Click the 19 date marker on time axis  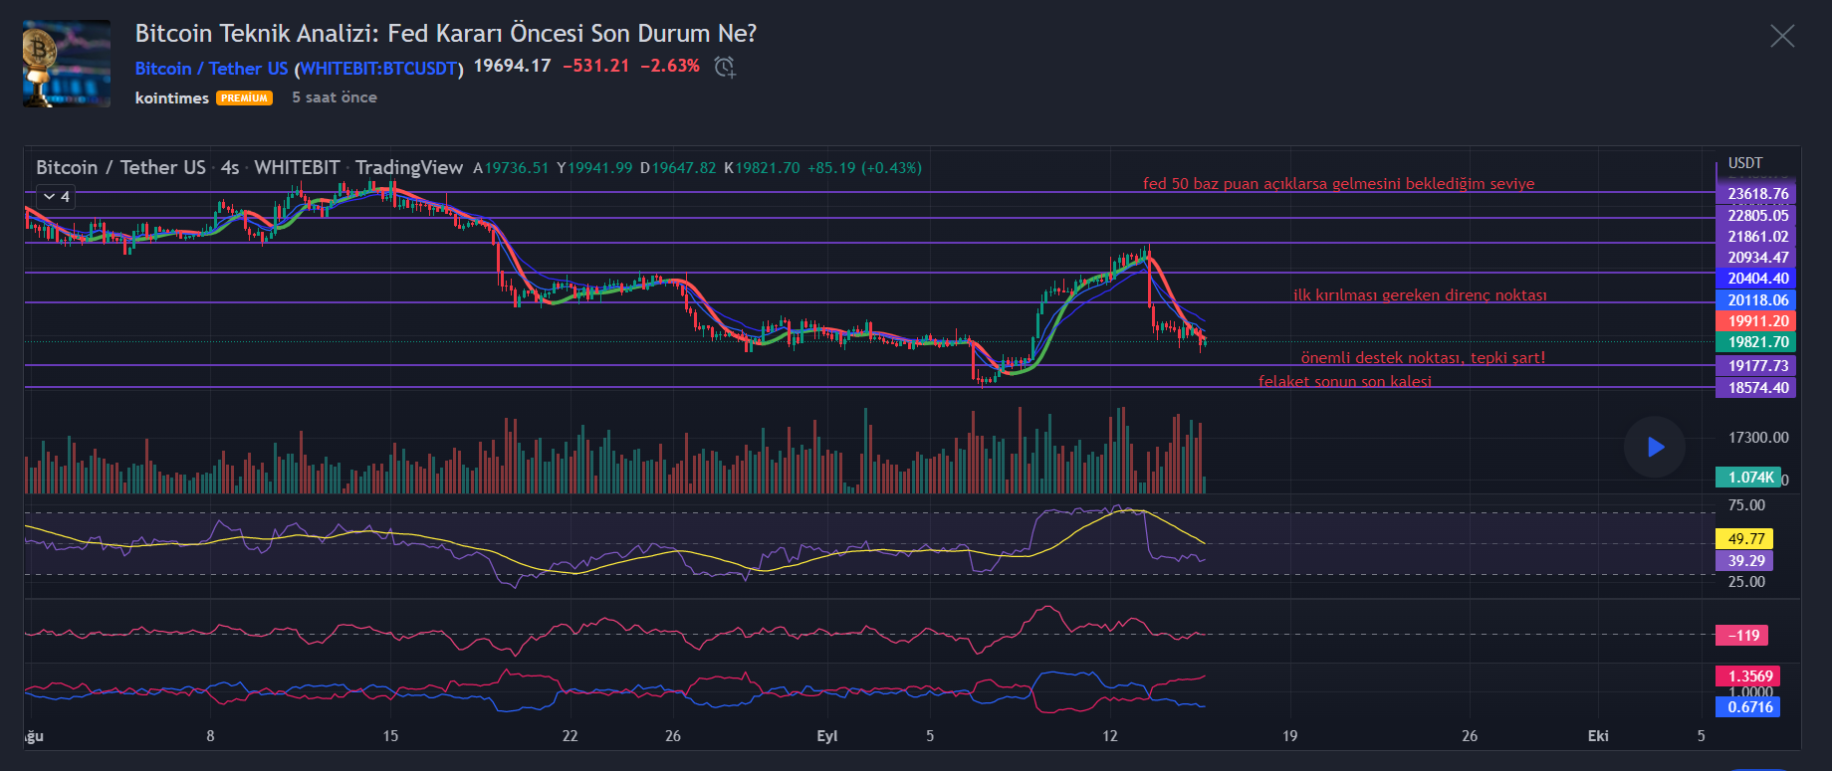click(x=1289, y=736)
